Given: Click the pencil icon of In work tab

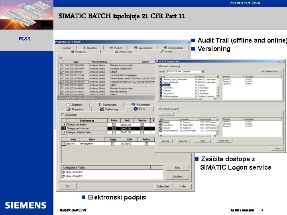Looking at the screenshot, I should [162, 51].
